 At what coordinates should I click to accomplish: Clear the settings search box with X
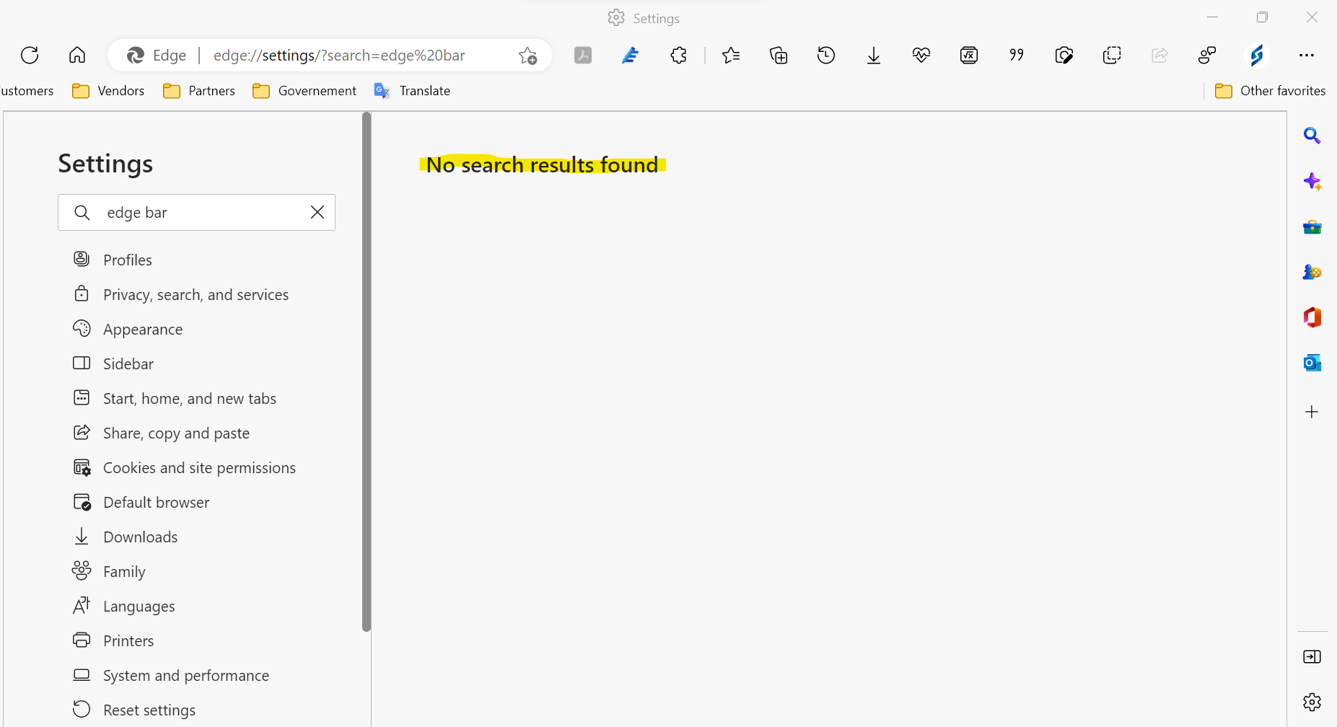(317, 212)
